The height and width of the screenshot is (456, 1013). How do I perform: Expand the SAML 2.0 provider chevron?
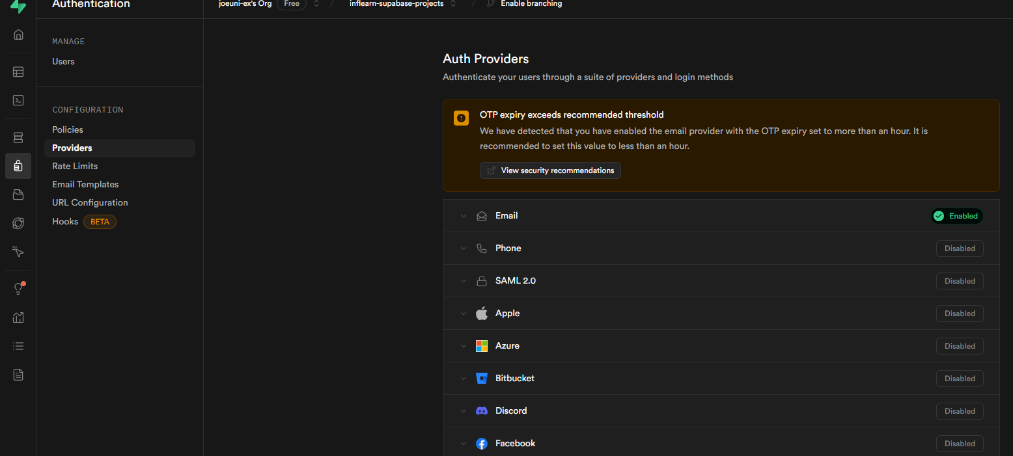[464, 281]
